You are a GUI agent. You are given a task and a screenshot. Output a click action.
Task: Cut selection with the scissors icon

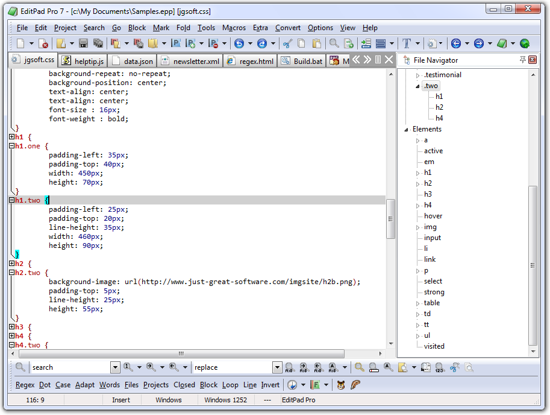click(x=287, y=43)
